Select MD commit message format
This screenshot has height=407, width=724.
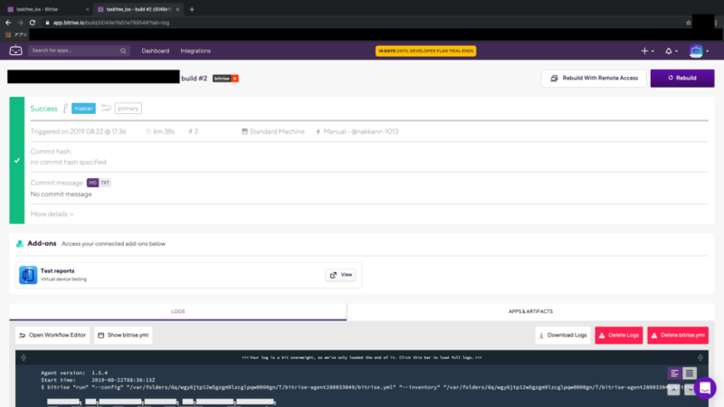tap(92, 183)
